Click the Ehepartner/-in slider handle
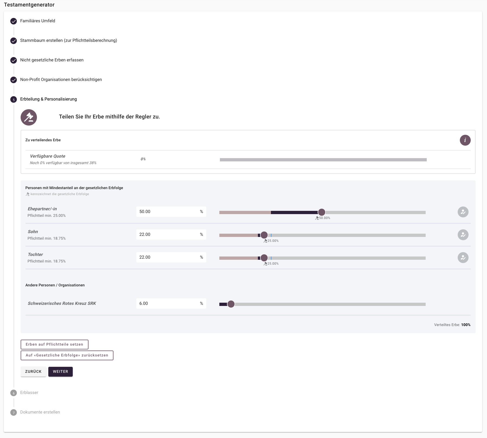Screen dimensions: 487x438 pos(321,212)
